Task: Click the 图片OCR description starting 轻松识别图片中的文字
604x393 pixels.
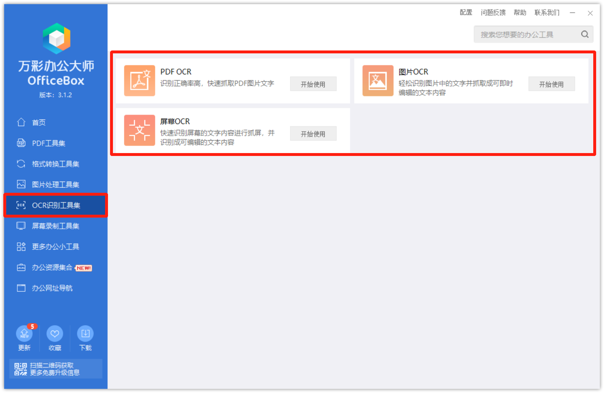Action: click(456, 88)
